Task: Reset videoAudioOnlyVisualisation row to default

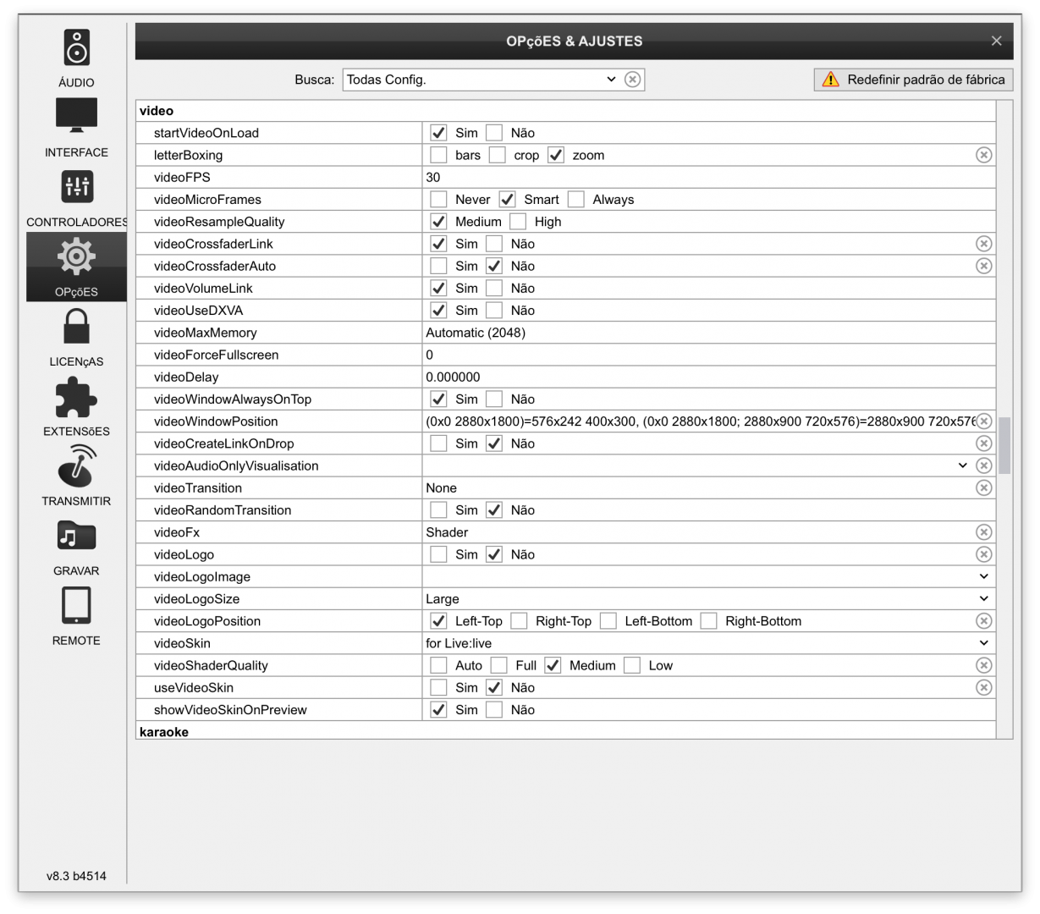Action: click(x=983, y=465)
